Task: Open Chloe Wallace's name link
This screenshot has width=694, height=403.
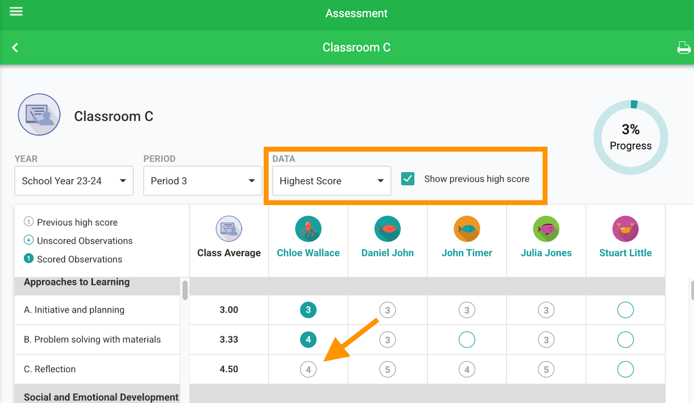Action: pos(308,253)
